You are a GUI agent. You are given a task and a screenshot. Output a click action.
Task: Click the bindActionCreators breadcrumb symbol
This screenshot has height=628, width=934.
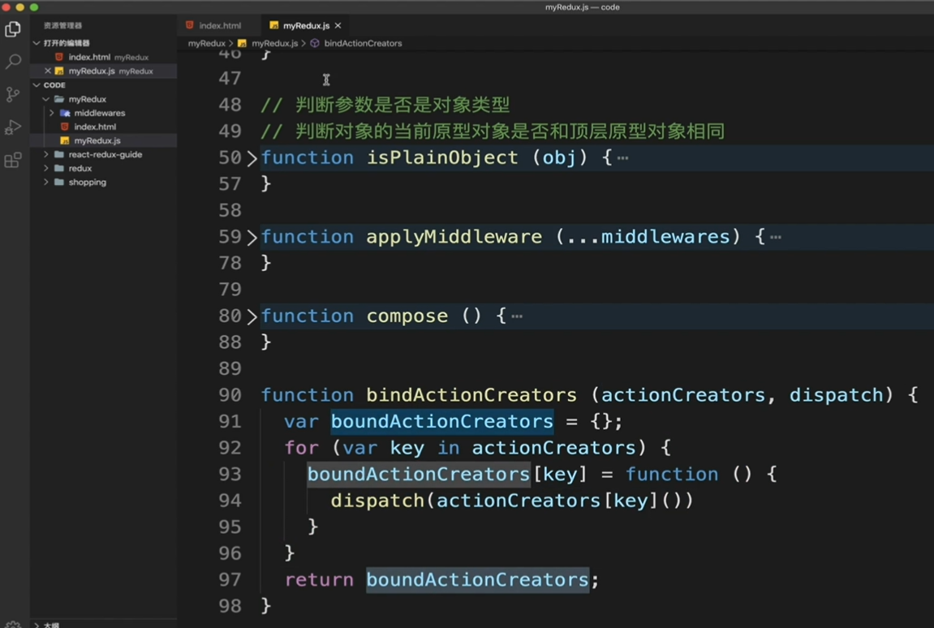(363, 44)
